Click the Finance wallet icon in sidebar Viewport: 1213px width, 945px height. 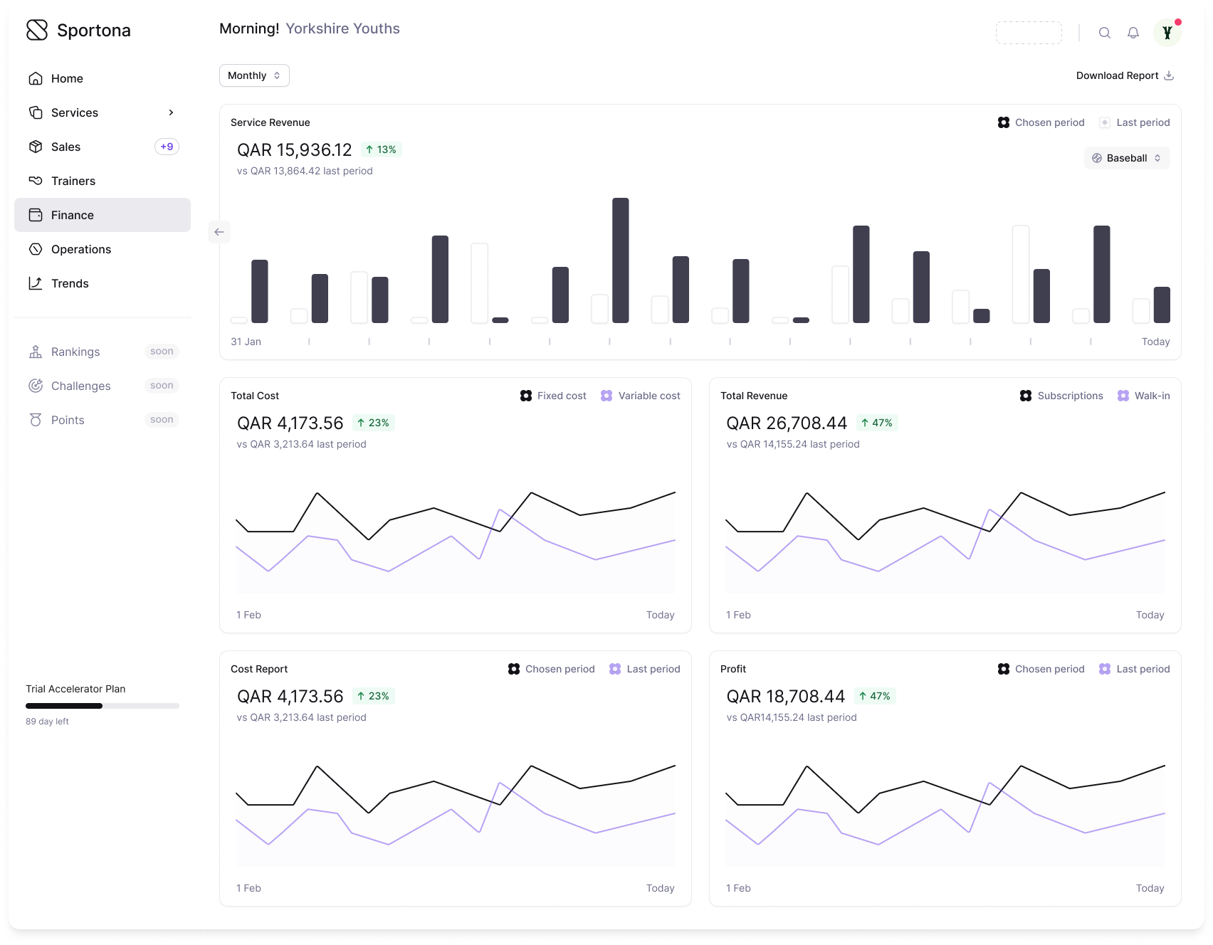pyautogui.click(x=36, y=215)
